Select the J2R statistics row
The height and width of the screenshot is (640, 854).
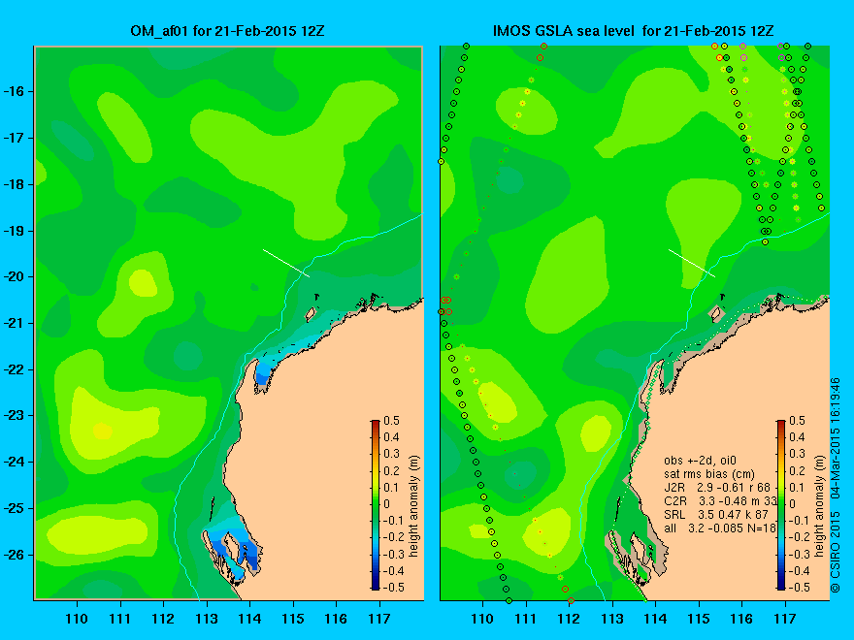pyautogui.click(x=717, y=488)
